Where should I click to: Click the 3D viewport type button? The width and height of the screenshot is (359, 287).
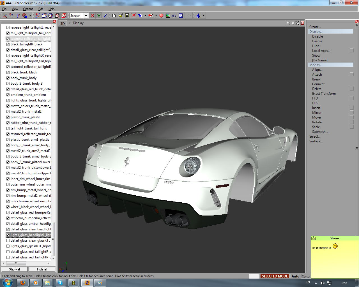(63, 23)
